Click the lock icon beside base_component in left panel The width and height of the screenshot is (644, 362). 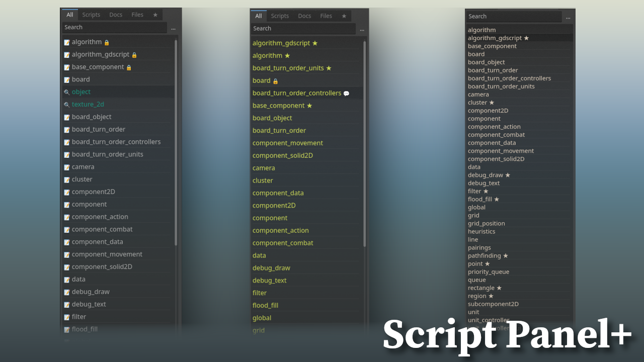point(129,67)
